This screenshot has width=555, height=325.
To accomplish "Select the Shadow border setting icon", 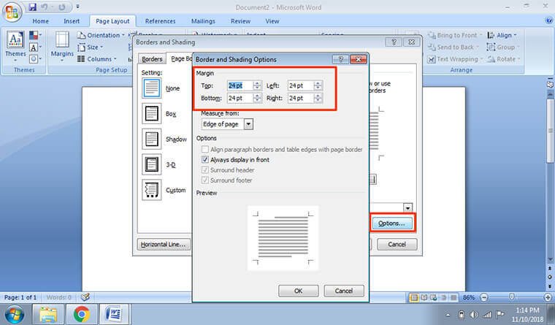I will tap(151, 139).
